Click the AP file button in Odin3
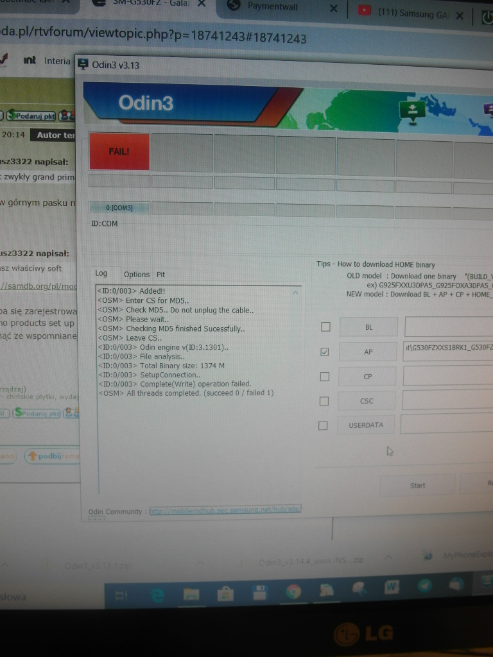This screenshot has width=493, height=657. (368, 352)
